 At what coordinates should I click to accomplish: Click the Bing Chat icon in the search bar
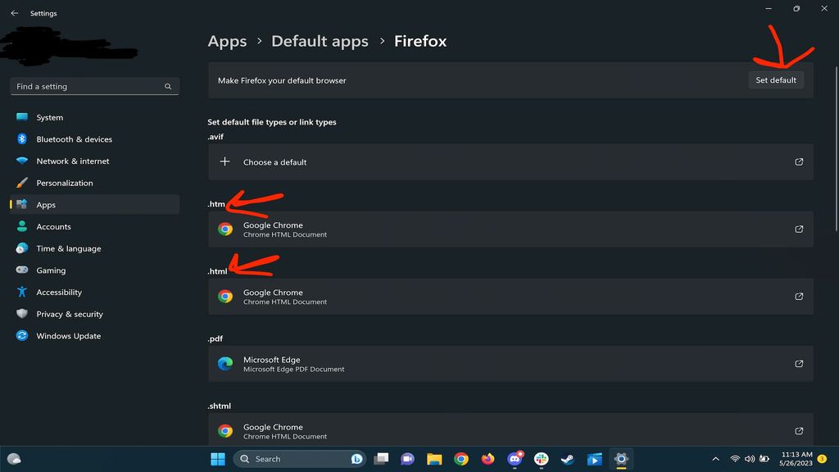(356, 459)
